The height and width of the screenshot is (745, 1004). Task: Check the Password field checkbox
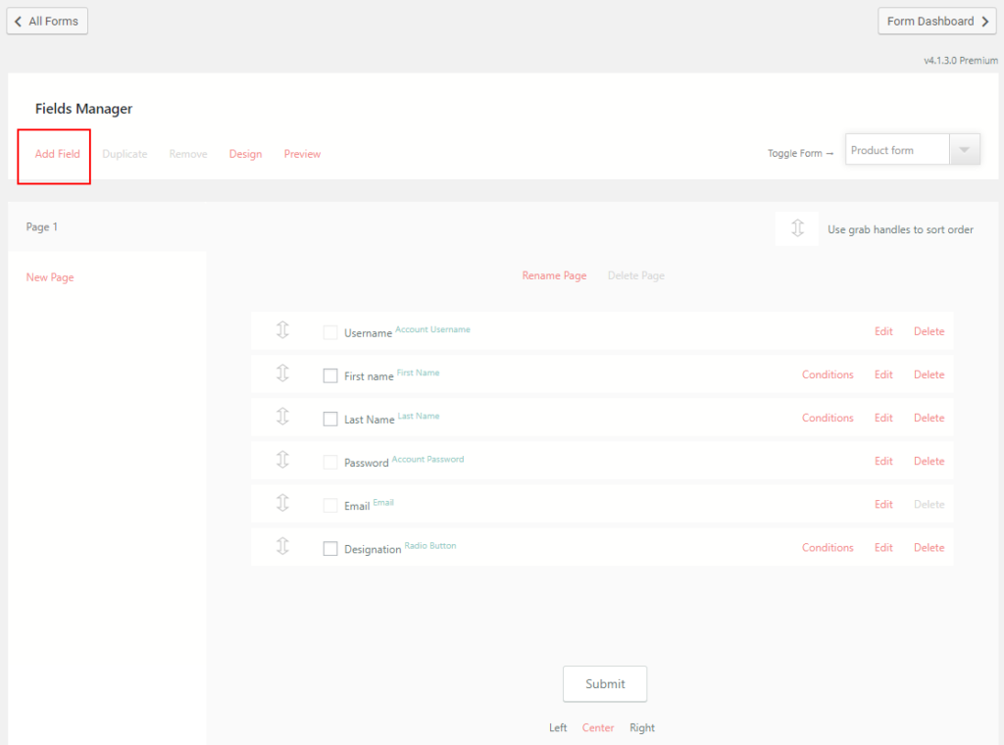330,462
